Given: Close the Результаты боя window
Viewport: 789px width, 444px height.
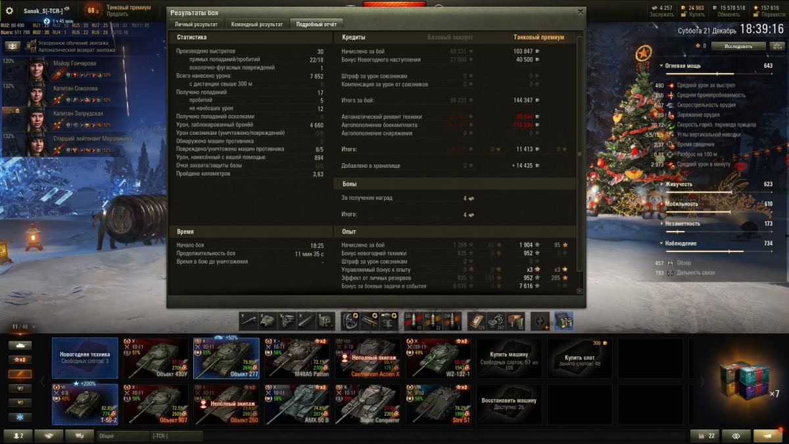Looking at the screenshot, I should 579,11.
